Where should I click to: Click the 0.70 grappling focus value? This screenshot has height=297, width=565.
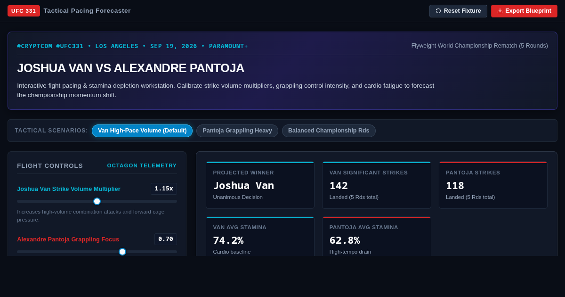166,239
